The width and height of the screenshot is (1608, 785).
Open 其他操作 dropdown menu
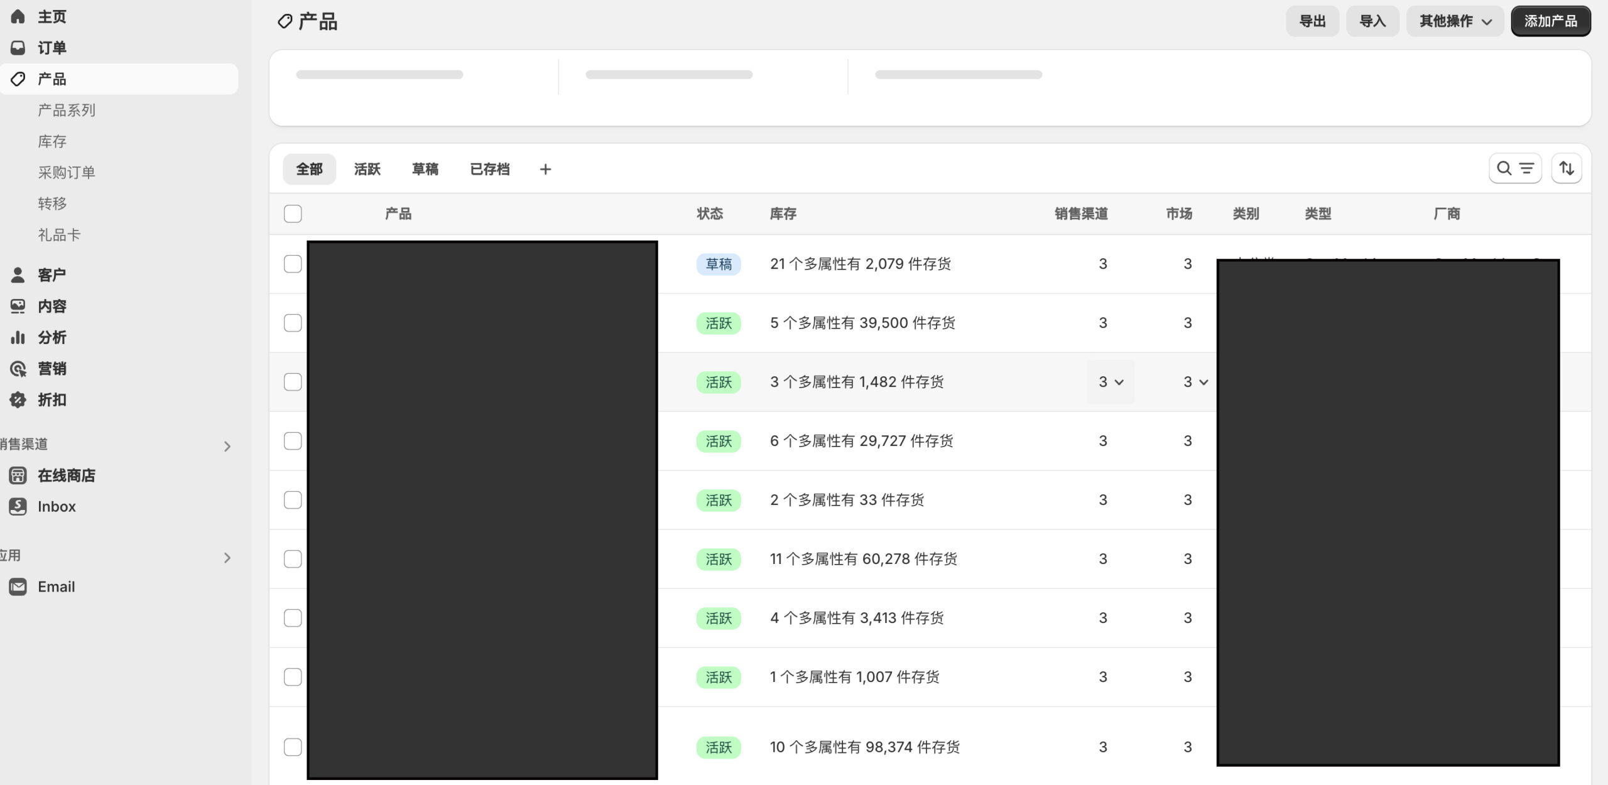(1454, 21)
